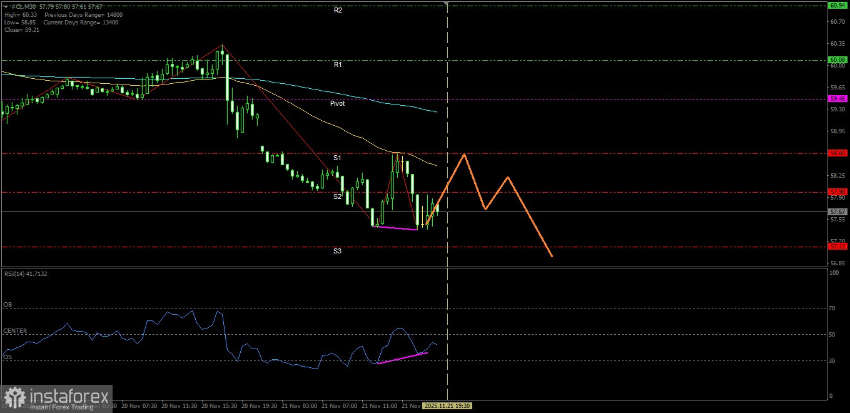Viewport: 850px width, 413px height.
Task: Click the Close= 59.21 info text
Action: [21, 30]
